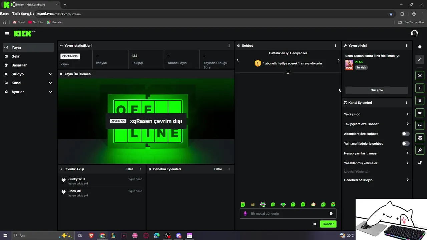This screenshot has height=240, width=427.
Task: Click the pencil edit icon in sidebar
Action: (420, 59)
